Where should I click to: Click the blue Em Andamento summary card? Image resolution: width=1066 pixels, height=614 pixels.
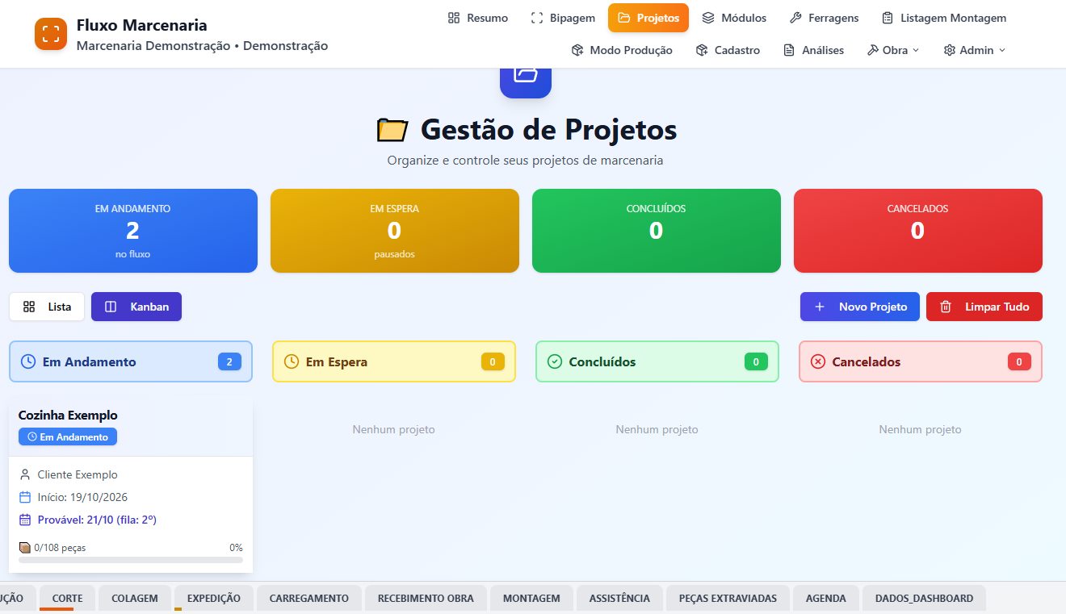click(133, 231)
